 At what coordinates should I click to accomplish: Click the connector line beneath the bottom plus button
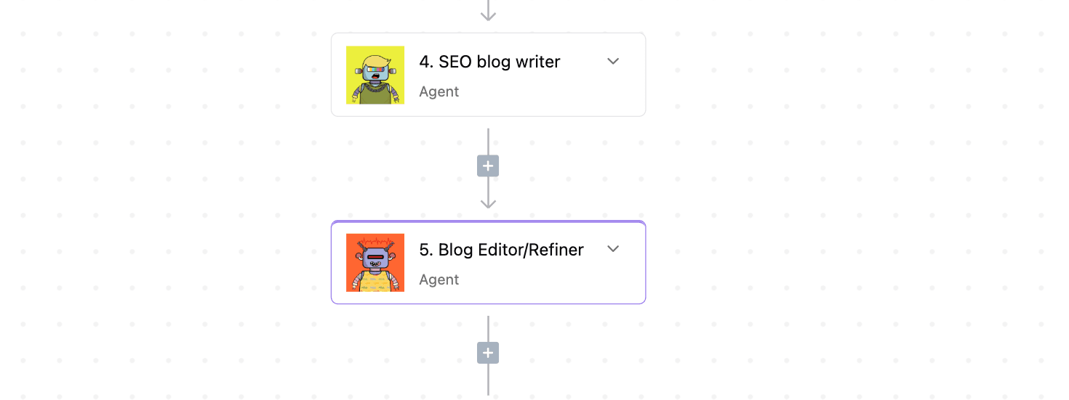[x=488, y=380]
